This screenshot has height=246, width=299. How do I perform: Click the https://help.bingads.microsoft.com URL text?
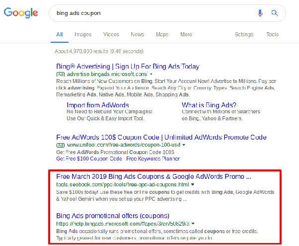pyautogui.click(x=123, y=224)
